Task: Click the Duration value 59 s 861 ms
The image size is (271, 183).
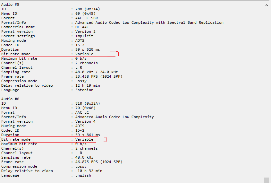Action: (x=88, y=135)
